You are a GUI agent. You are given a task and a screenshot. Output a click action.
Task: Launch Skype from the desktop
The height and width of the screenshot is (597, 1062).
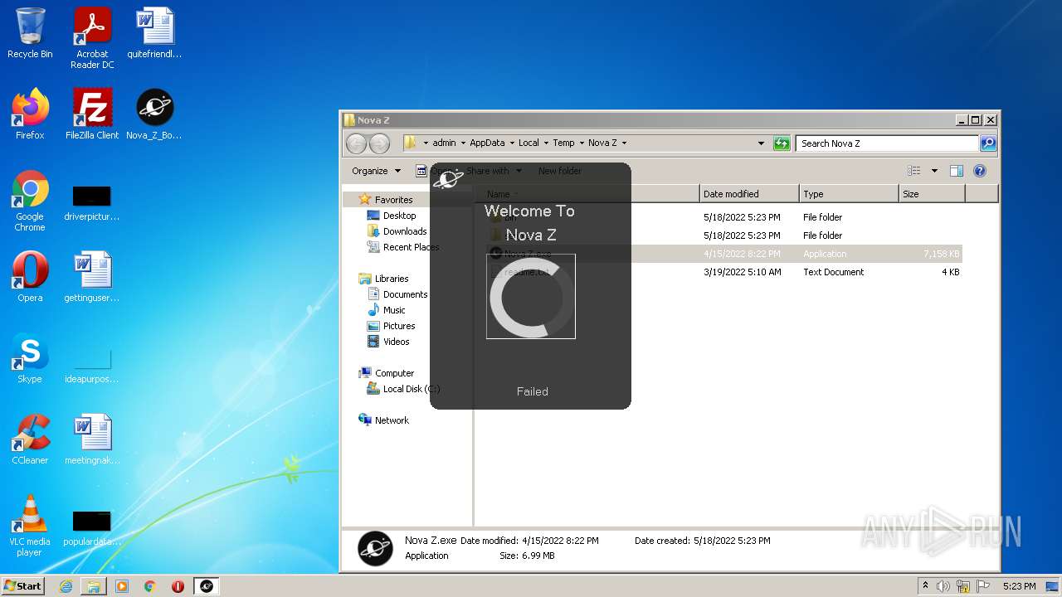30,358
